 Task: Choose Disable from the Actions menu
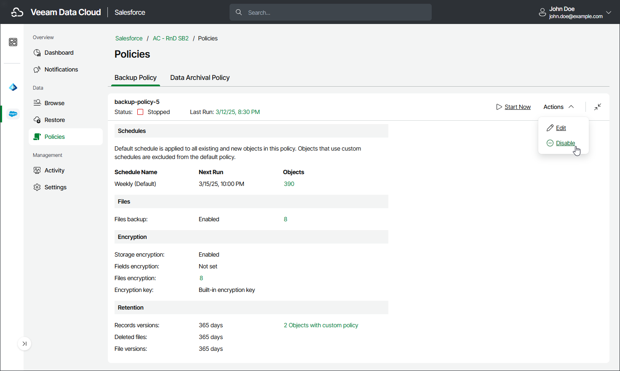(565, 143)
